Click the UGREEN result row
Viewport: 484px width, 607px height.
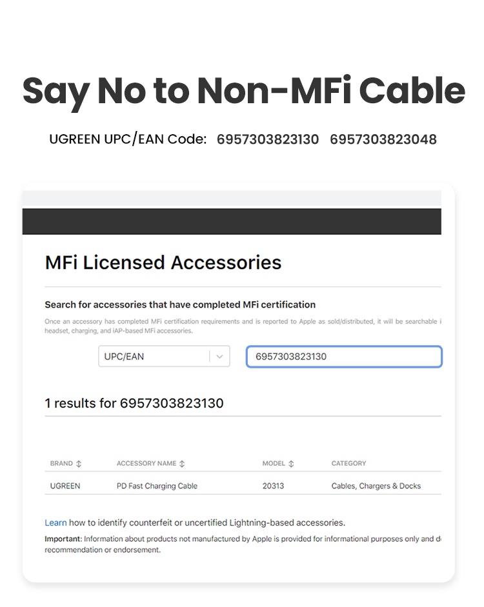(x=65, y=486)
